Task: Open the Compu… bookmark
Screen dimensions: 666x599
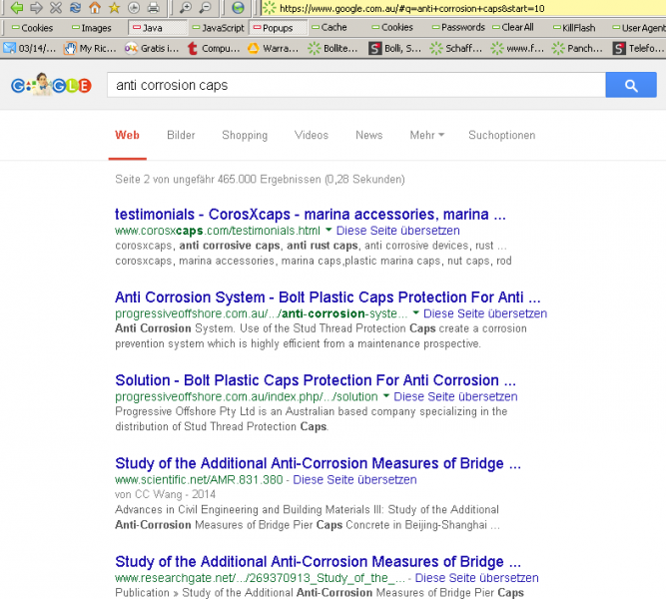Action: click(214, 49)
